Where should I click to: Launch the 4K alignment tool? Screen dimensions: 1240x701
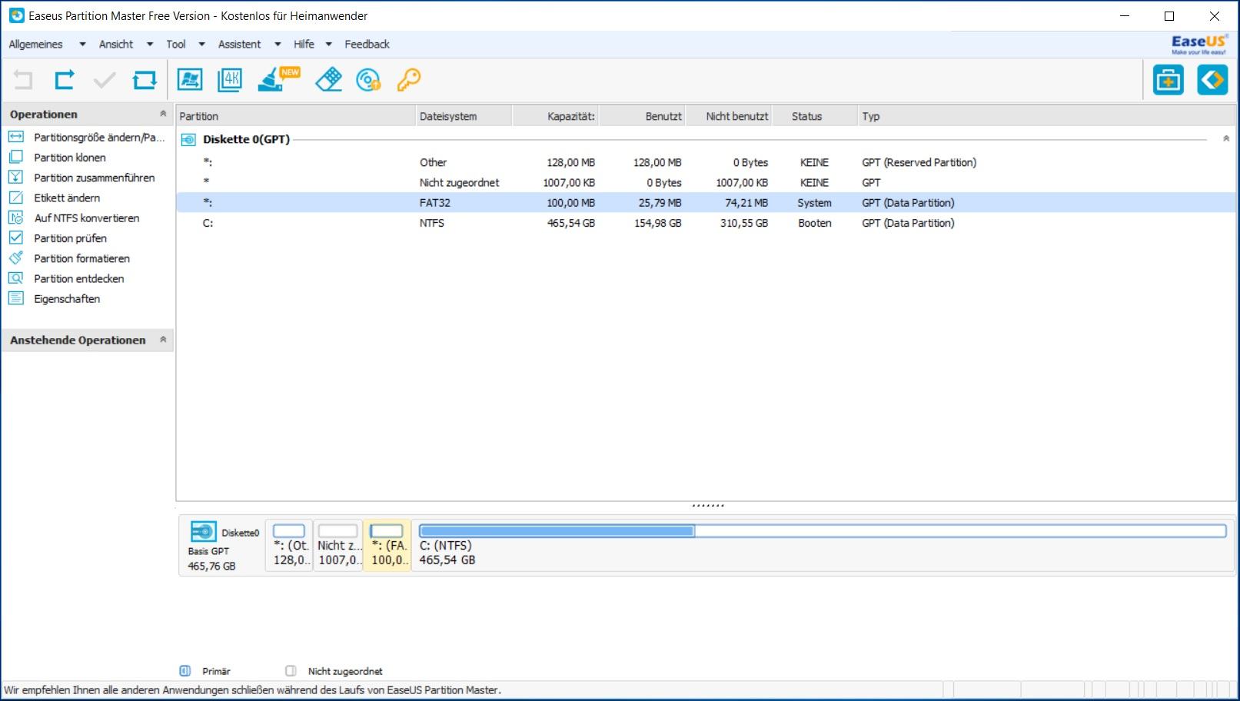(230, 80)
